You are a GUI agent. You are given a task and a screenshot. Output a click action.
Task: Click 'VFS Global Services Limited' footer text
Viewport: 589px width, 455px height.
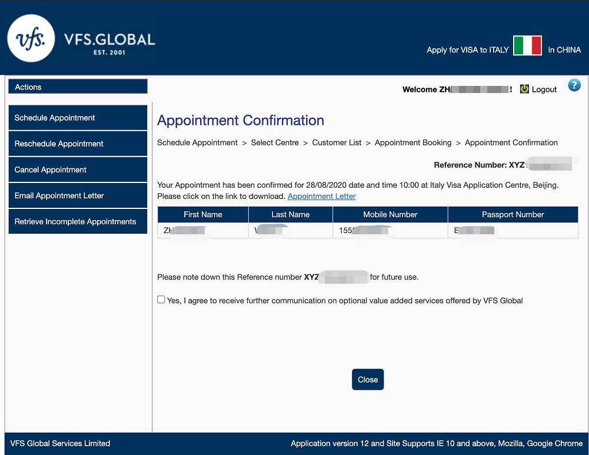pos(60,443)
